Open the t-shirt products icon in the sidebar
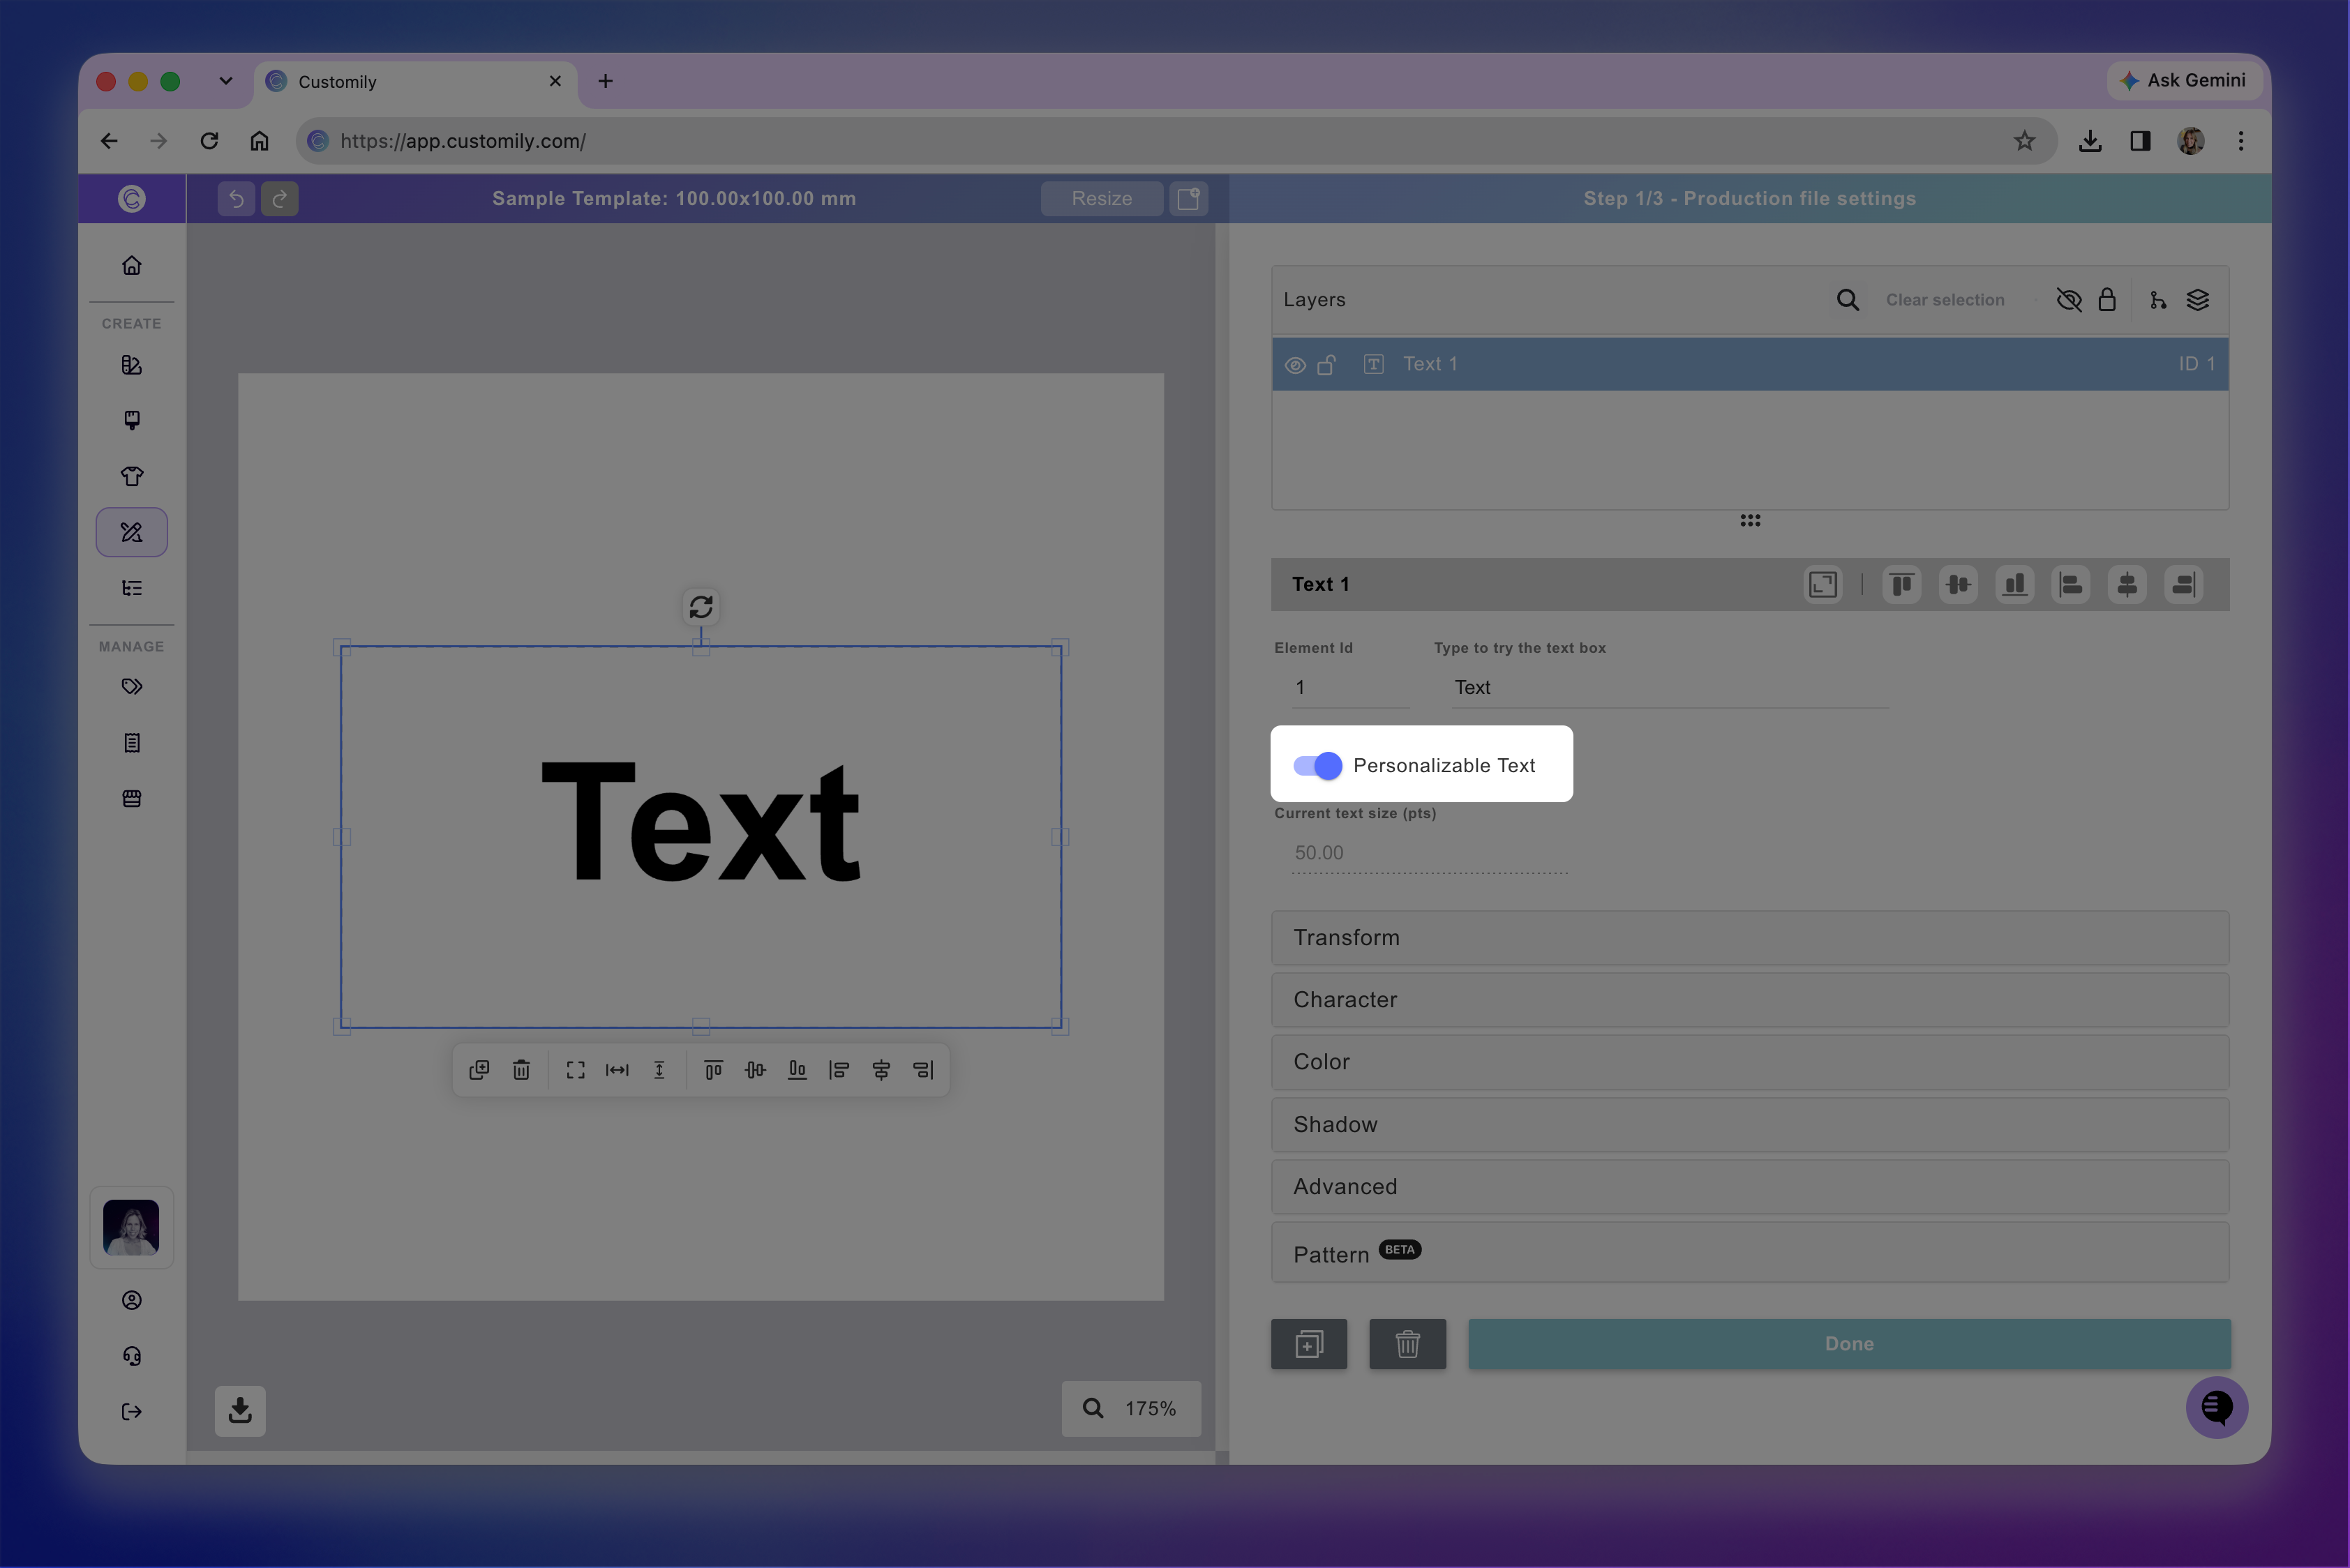2350x1568 pixels. 131,476
